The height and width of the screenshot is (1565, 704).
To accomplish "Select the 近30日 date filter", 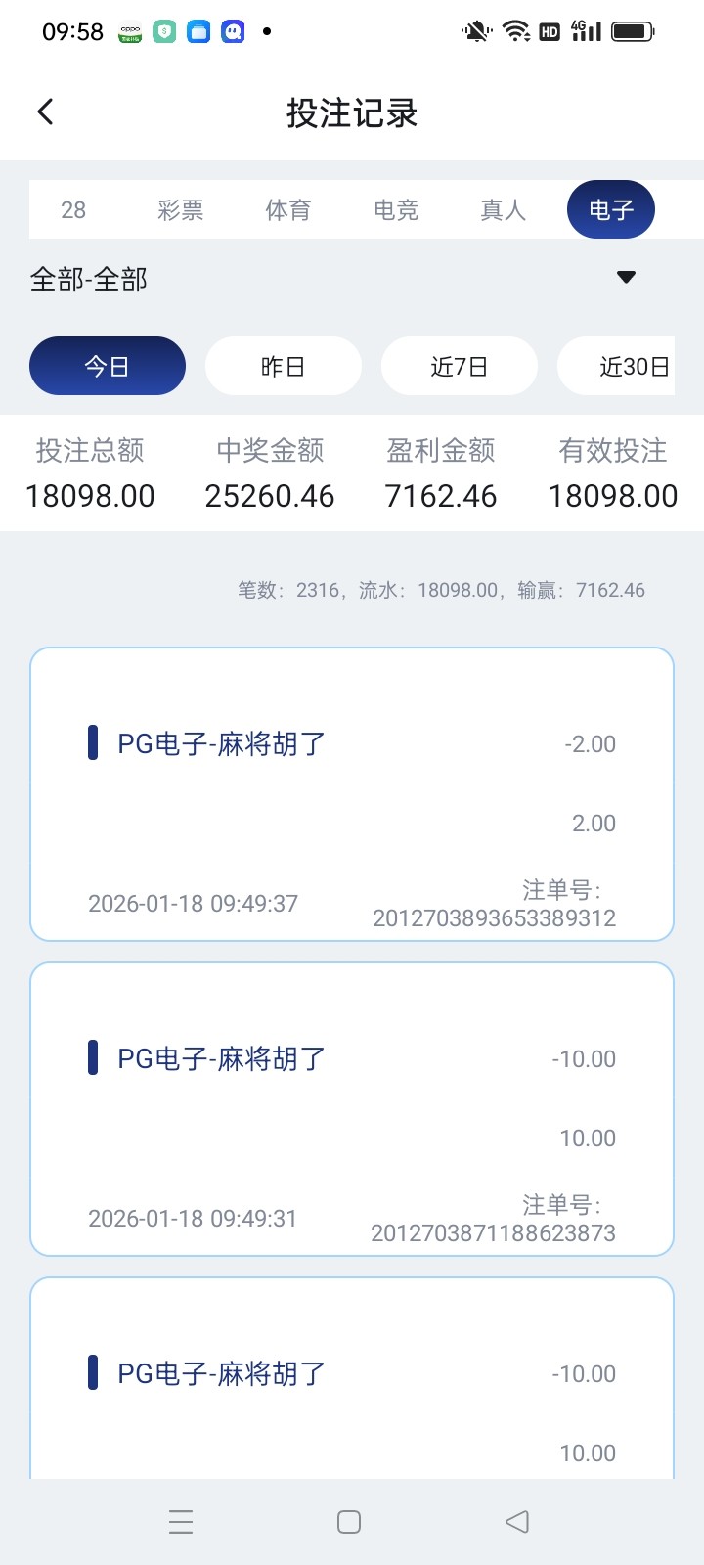I will click(x=626, y=366).
